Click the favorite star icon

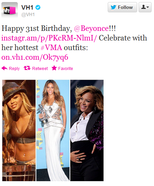point(54,68)
